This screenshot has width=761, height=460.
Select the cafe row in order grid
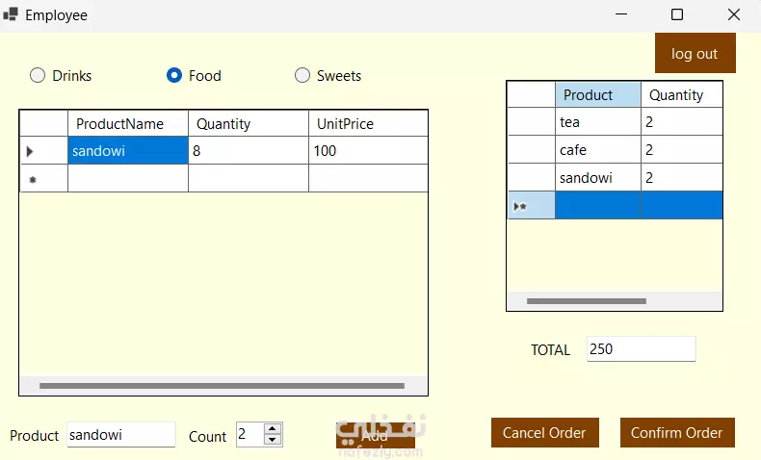597,150
